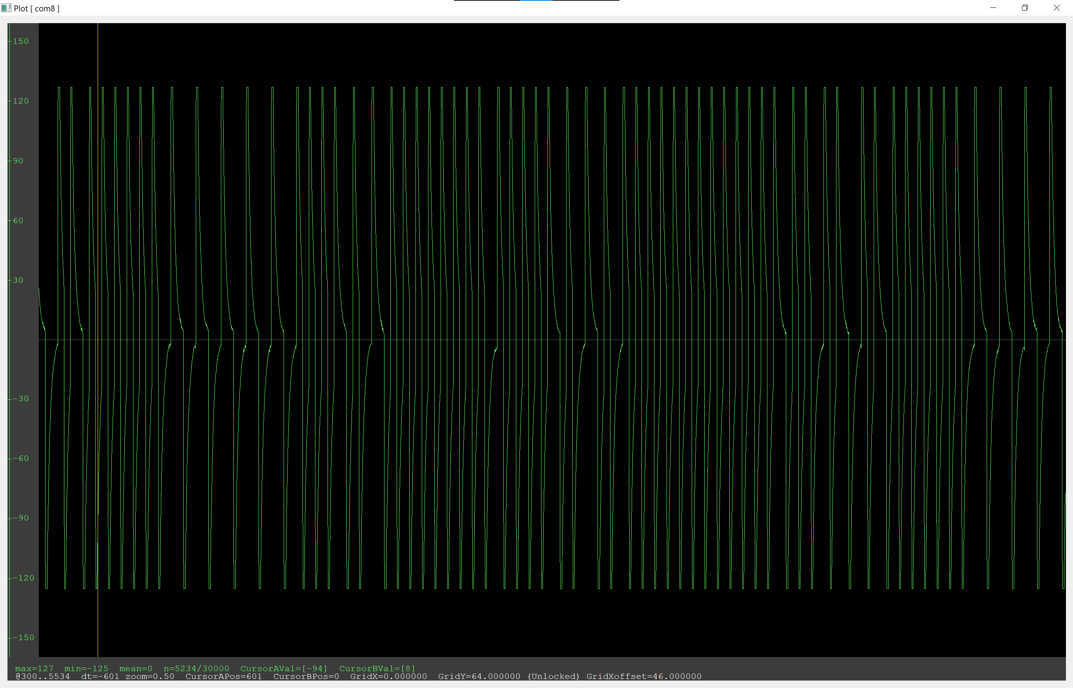The width and height of the screenshot is (1073, 688).
Task: Click the CursorAVal=[-94] readout
Action: [x=284, y=668]
